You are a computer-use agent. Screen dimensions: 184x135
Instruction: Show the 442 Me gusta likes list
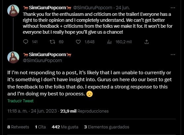tap(65, 127)
